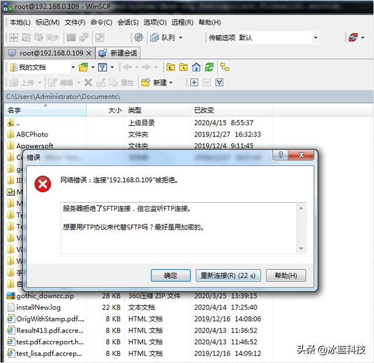374x363 pixels.
Task: Open the 帮助(H) menu
Action: click(x=209, y=22)
